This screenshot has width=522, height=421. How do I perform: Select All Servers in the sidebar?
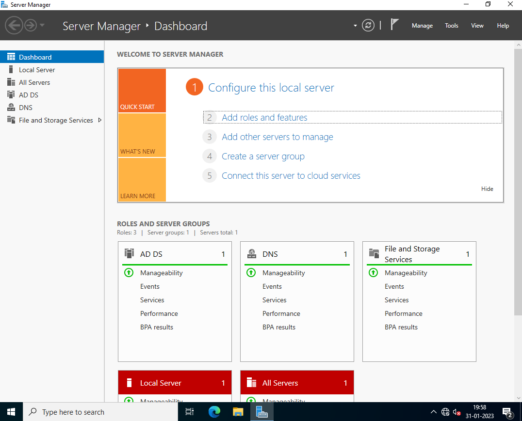(52, 82)
